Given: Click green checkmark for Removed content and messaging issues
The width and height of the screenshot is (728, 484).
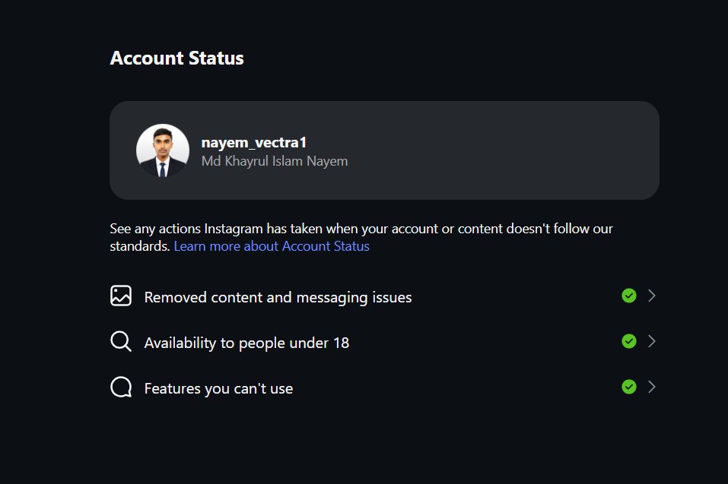Looking at the screenshot, I should pyautogui.click(x=628, y=296).
